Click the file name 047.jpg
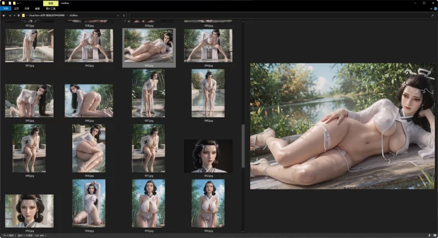This screenshot has width=438, height=238. (x=149, y=121)
